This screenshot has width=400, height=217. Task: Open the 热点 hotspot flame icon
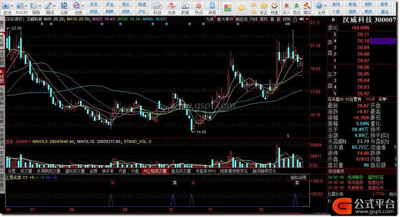pos(199,6)
